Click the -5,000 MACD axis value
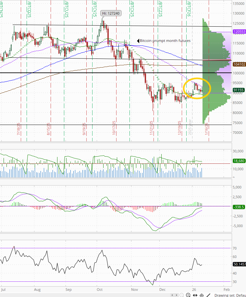The image size is (246, 297). [238, 226]
